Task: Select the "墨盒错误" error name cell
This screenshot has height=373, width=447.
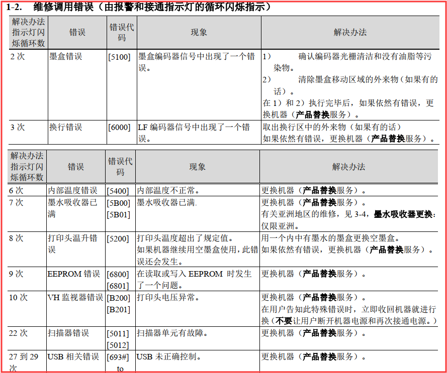Action: (65, 57)
